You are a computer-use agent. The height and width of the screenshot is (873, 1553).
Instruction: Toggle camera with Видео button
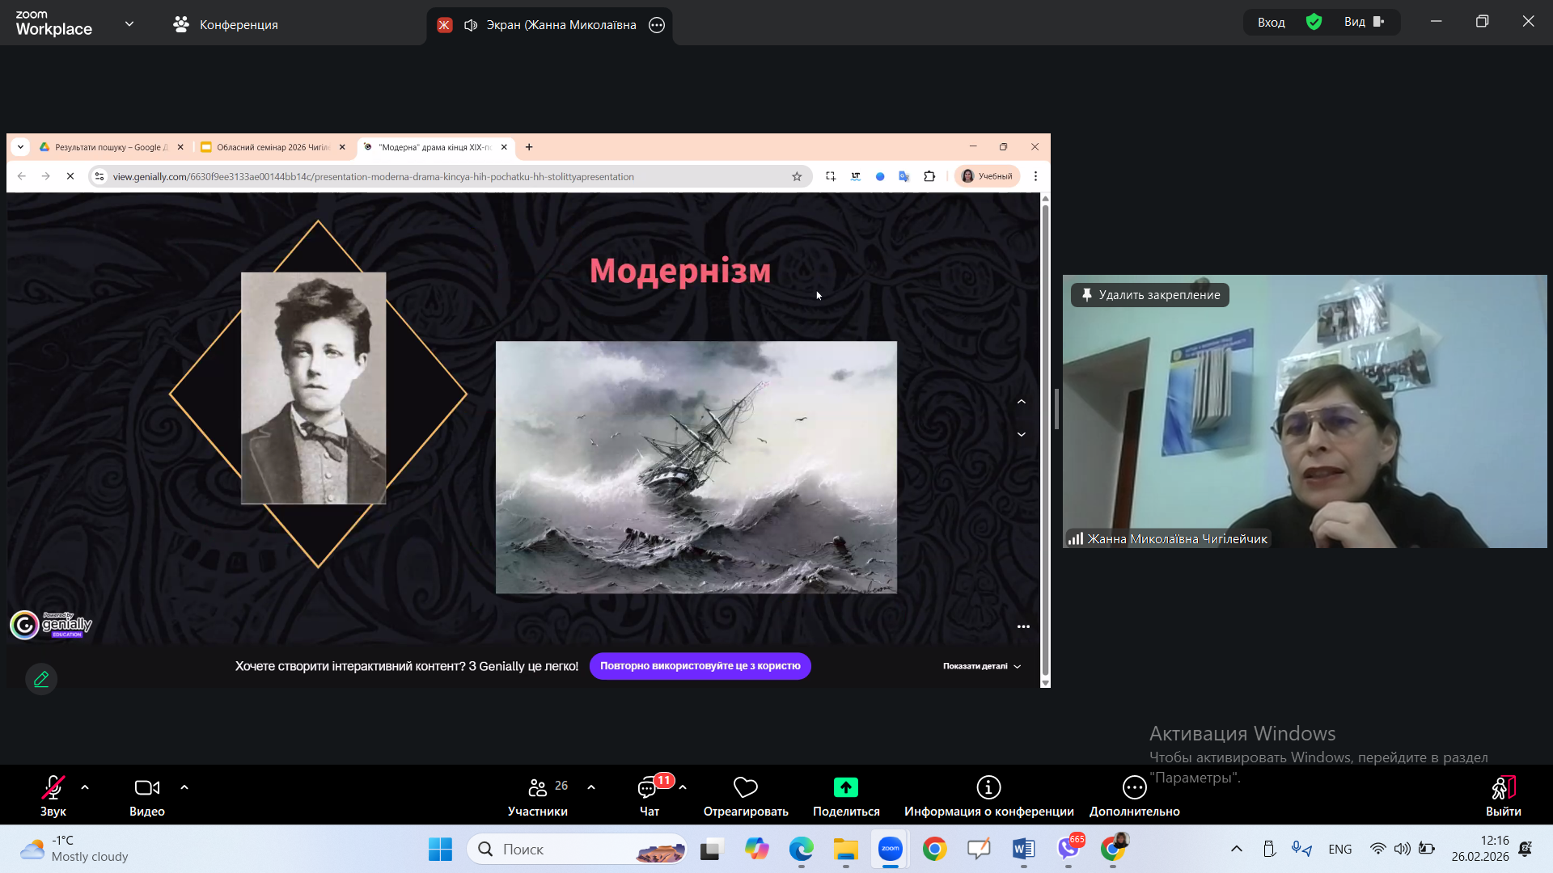[147, 796]
